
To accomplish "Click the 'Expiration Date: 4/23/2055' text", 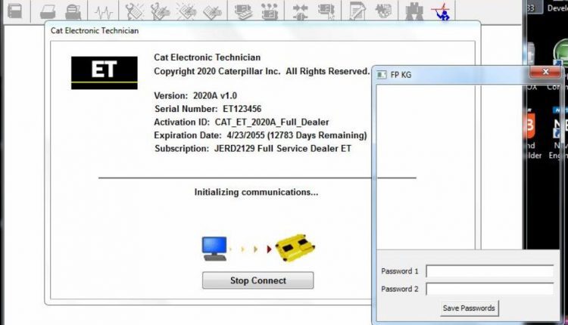I will pos(209,135).
